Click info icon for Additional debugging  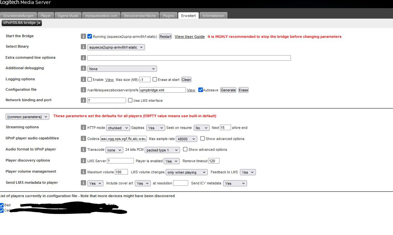(83, 69)
